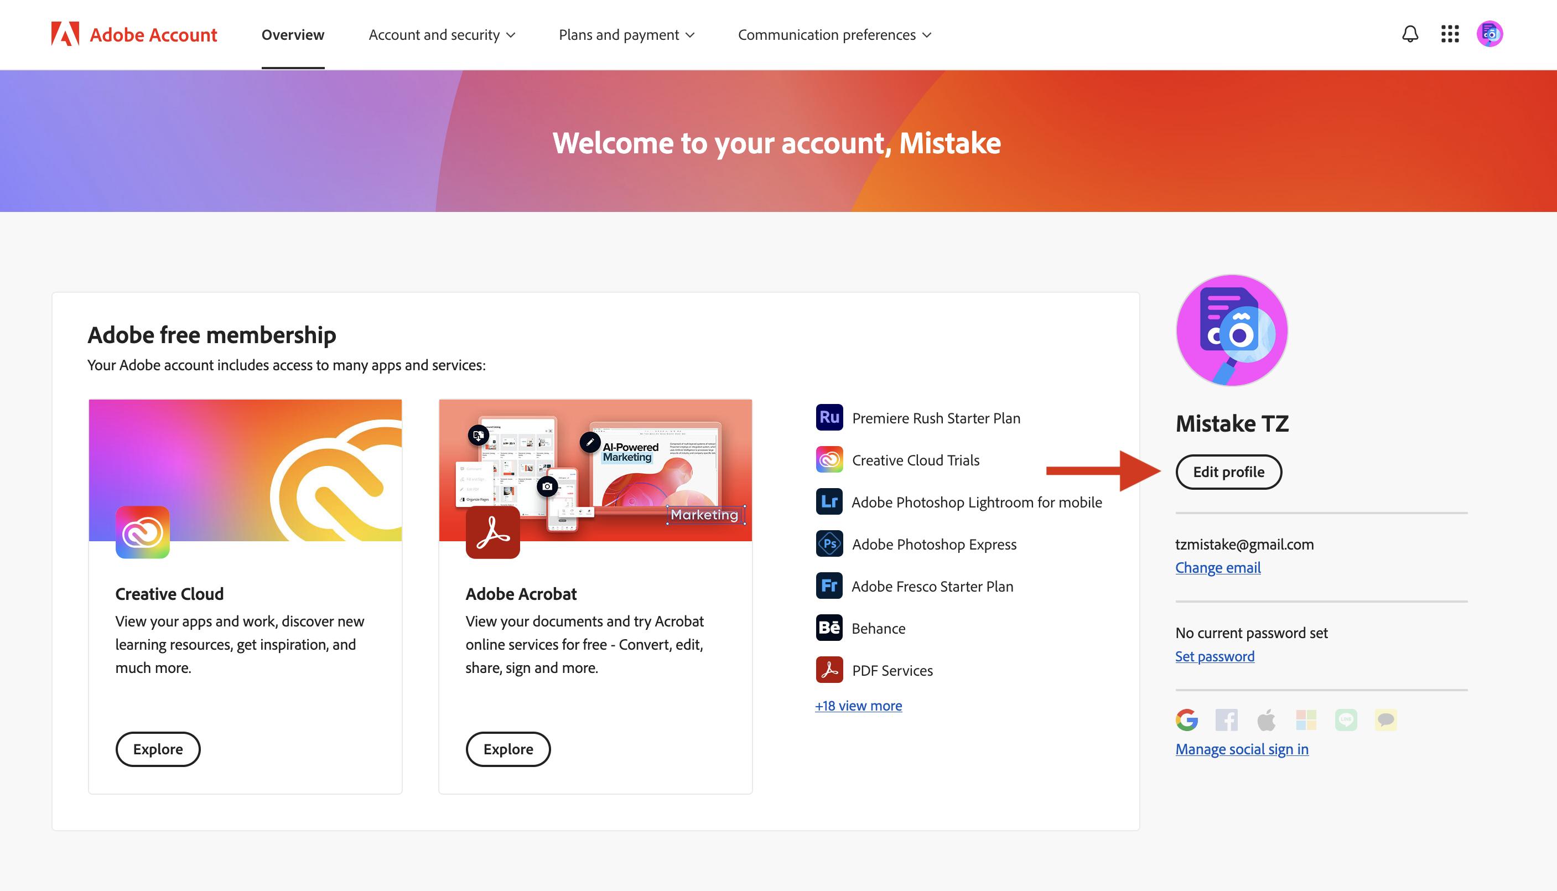Expand Plans and payment menu
Viewport: 1557px width, 891px height.
coord(626,35)
